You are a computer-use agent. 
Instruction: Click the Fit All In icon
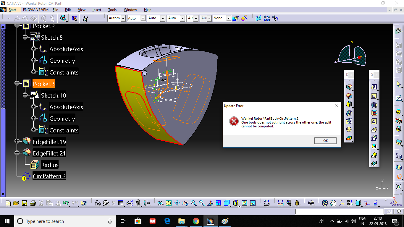tap(169, 203)
